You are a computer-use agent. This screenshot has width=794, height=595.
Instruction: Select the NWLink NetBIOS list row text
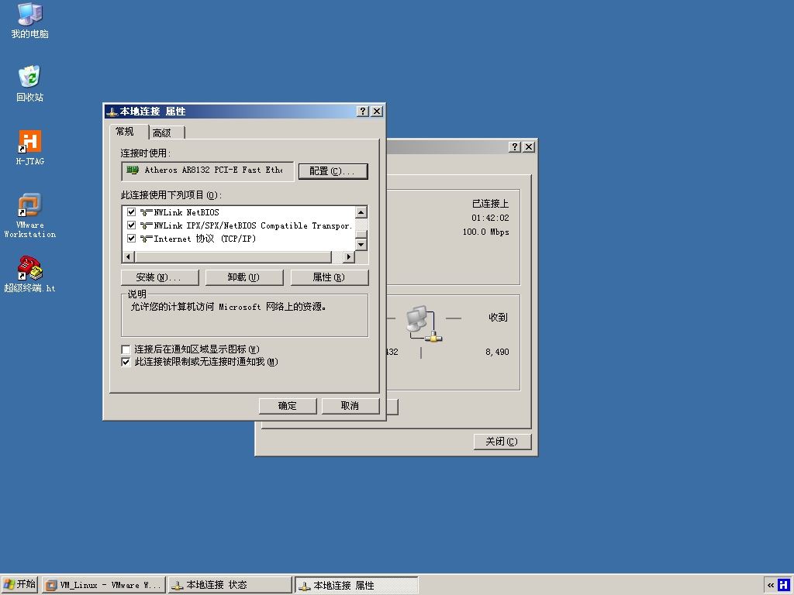(187, 212)
